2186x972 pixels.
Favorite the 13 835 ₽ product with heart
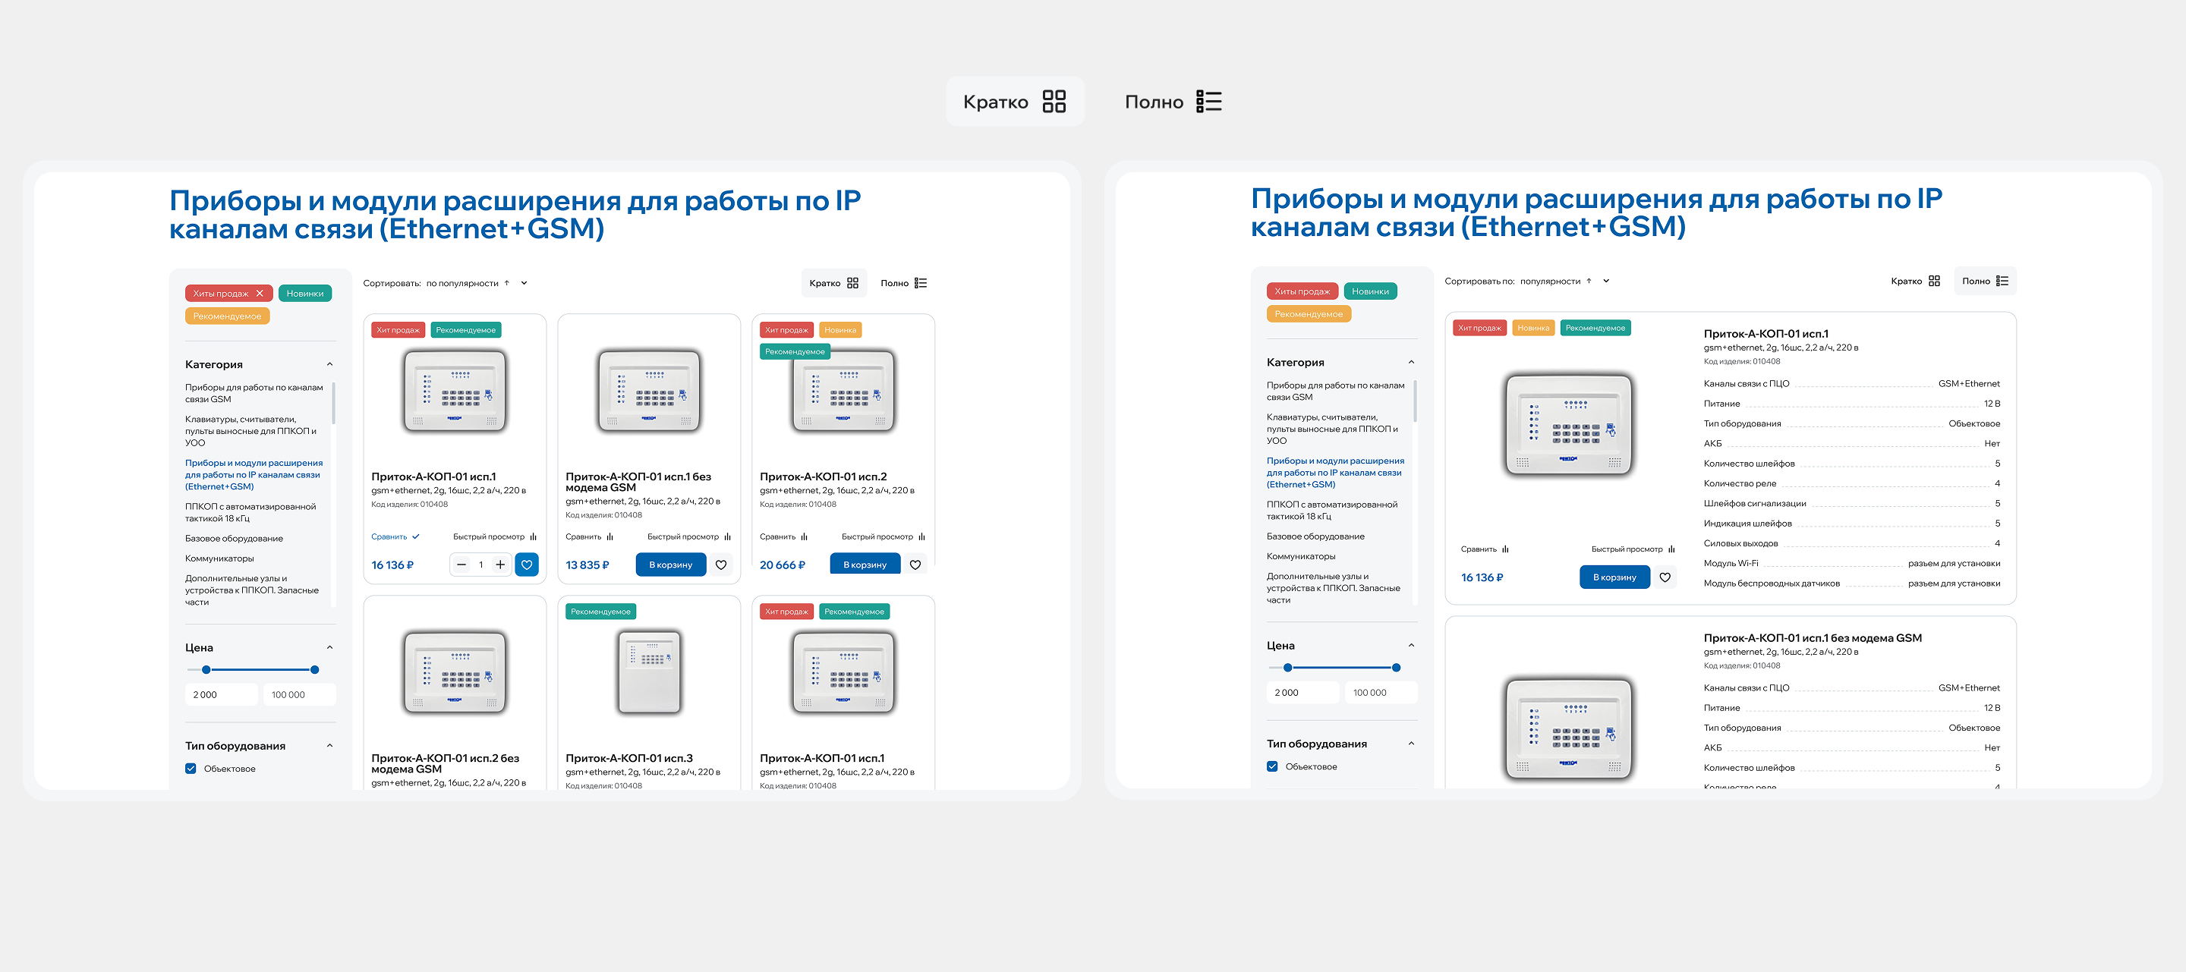tap(721, 565)
